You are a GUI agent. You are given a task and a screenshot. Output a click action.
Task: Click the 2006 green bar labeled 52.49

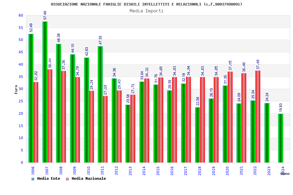click(31, 98)
